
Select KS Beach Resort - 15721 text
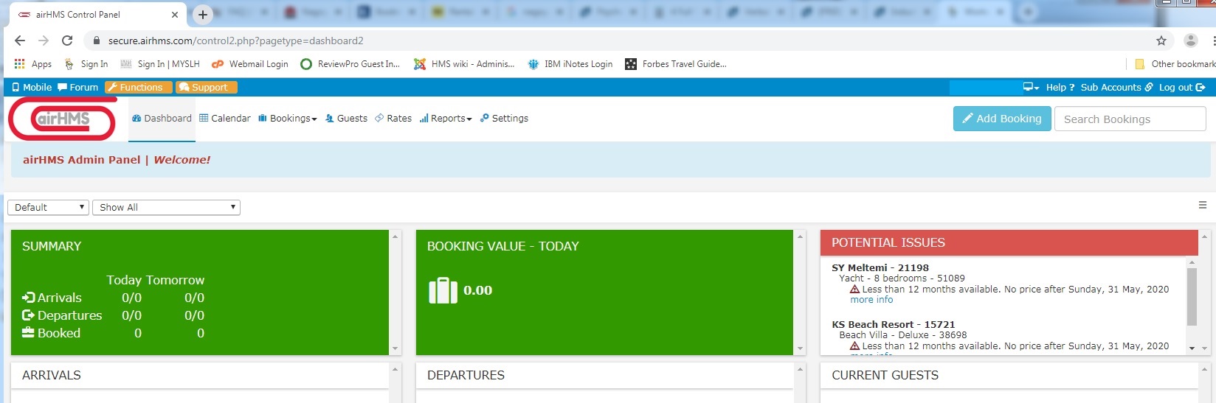[894, 324]
